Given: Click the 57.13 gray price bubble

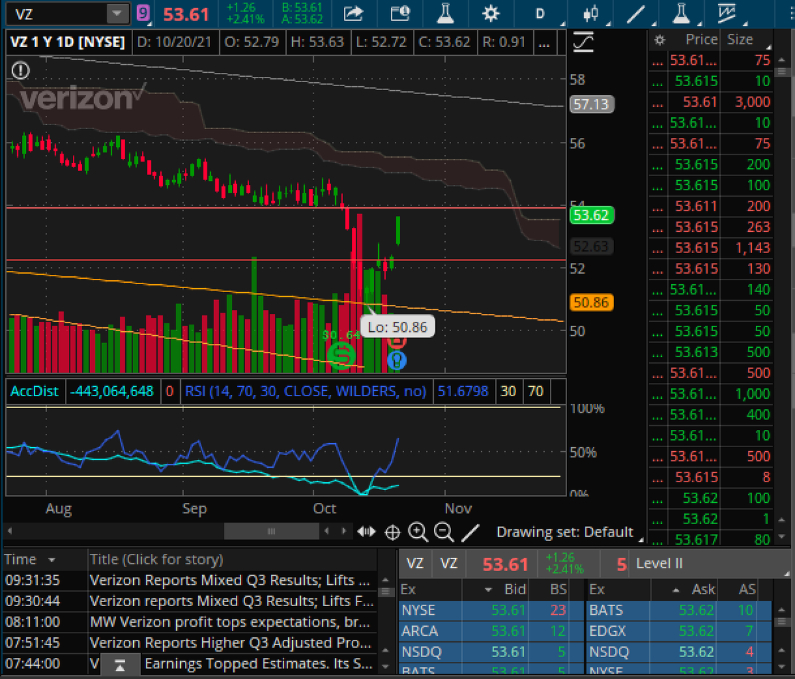Looking at the screenshot, I should pos(592,104).
